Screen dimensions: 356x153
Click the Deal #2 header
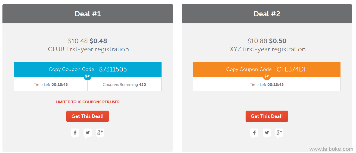267,14
